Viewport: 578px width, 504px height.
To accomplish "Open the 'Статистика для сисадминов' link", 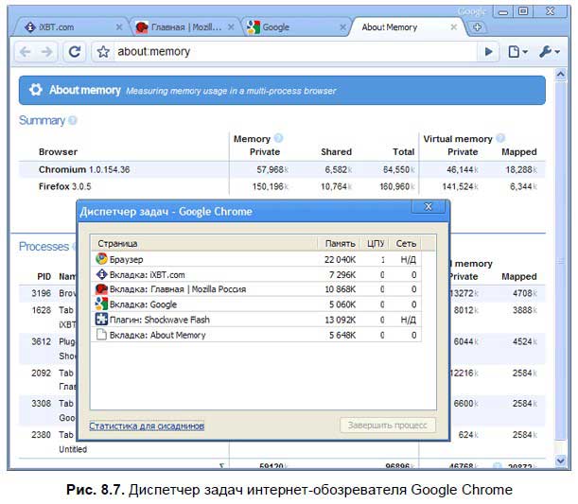I will [x=147, y=426].
